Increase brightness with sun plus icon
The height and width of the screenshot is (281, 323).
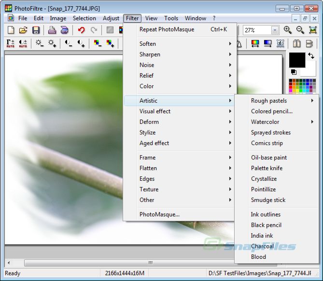(x=52, y=43)
